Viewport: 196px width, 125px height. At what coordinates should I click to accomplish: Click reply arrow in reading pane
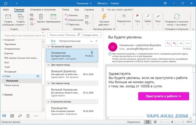click(x=168, y=44)
